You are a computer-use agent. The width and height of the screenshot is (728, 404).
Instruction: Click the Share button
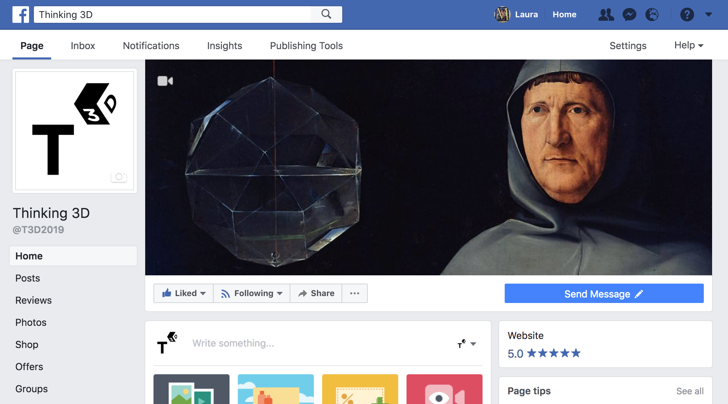316,293
